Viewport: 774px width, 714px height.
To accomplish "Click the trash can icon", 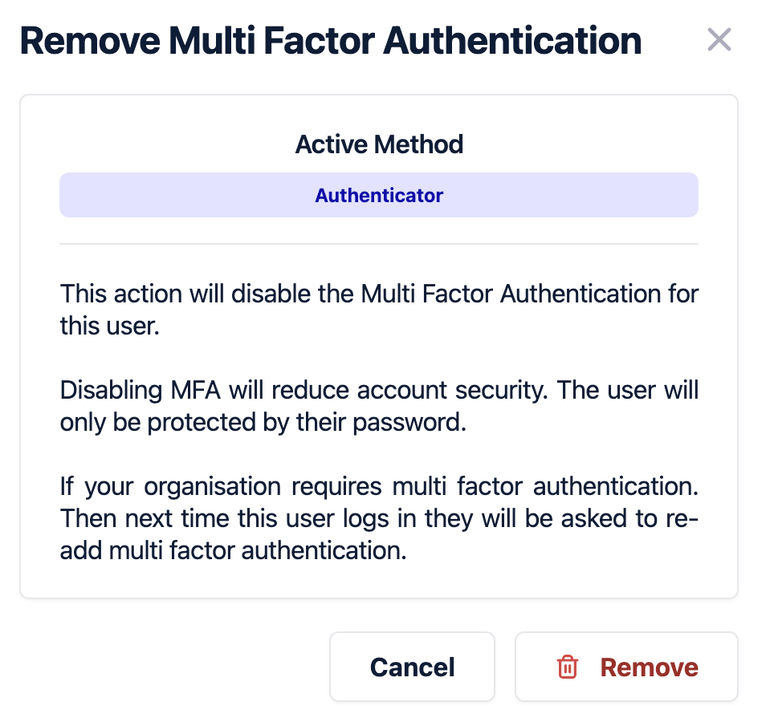I will click(568, 667).
